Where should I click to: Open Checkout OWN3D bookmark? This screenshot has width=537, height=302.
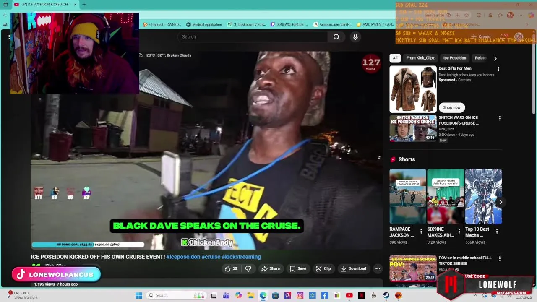tap(162, 24)
